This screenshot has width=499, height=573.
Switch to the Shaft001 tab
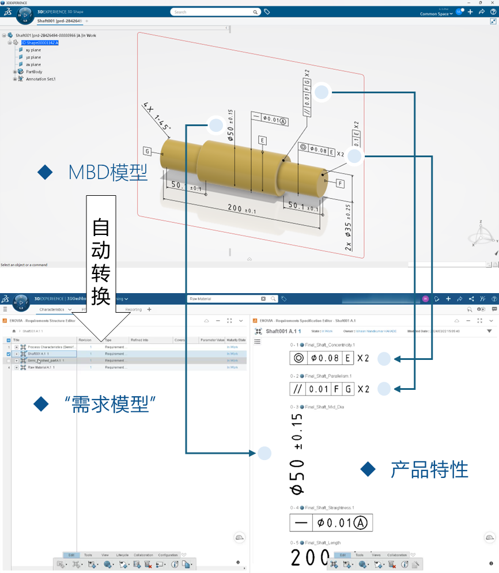coord(59,21)
